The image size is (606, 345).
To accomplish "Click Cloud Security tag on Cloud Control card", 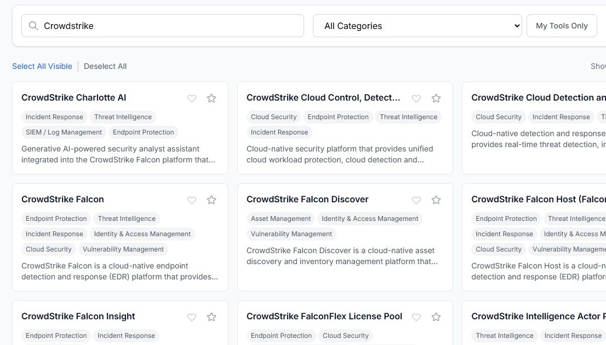I will pos(273,117).
